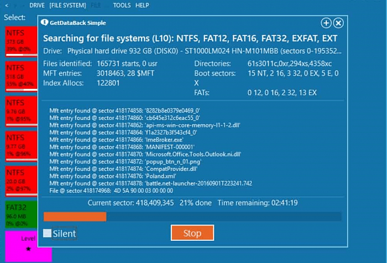Click the 'Time remaining: 02:41:19' status text

pos(258,203)
